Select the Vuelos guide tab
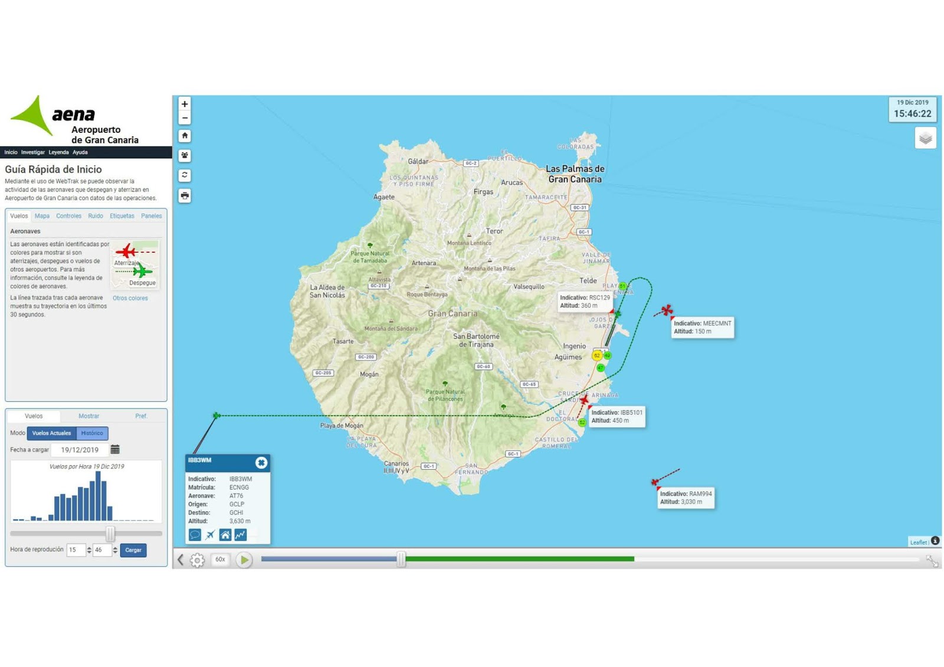 (x=19, y=216)
